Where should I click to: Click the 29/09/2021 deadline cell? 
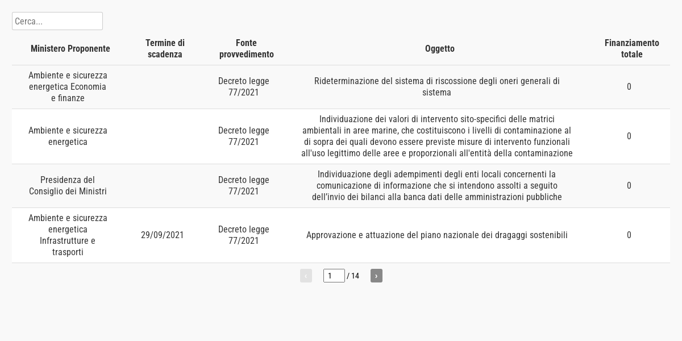coord(163,235)
